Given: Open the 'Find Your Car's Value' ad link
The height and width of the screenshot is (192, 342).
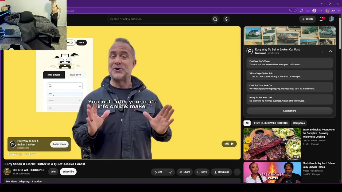Looking at the screenshot, I should tap(290, 63).
